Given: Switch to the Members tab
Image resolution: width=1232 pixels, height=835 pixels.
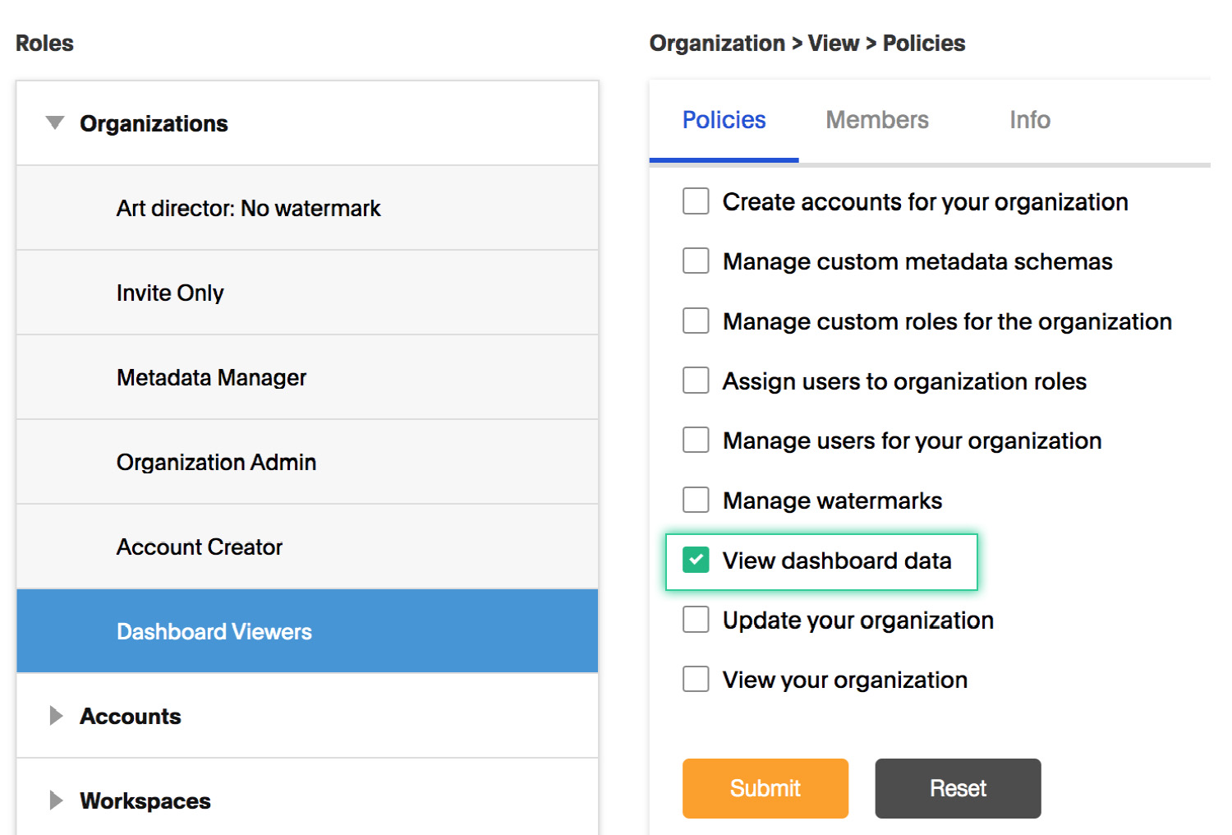Looking at the screenshot, I should [877, 120].
